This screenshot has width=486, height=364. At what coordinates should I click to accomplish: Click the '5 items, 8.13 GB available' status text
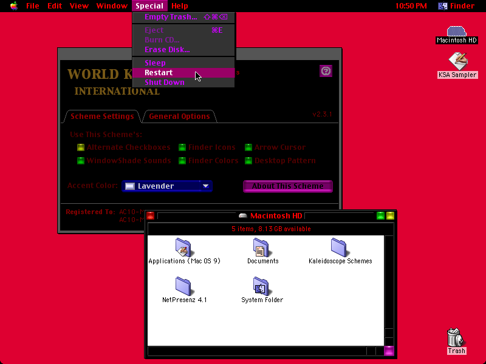click(x=271, y=229)
